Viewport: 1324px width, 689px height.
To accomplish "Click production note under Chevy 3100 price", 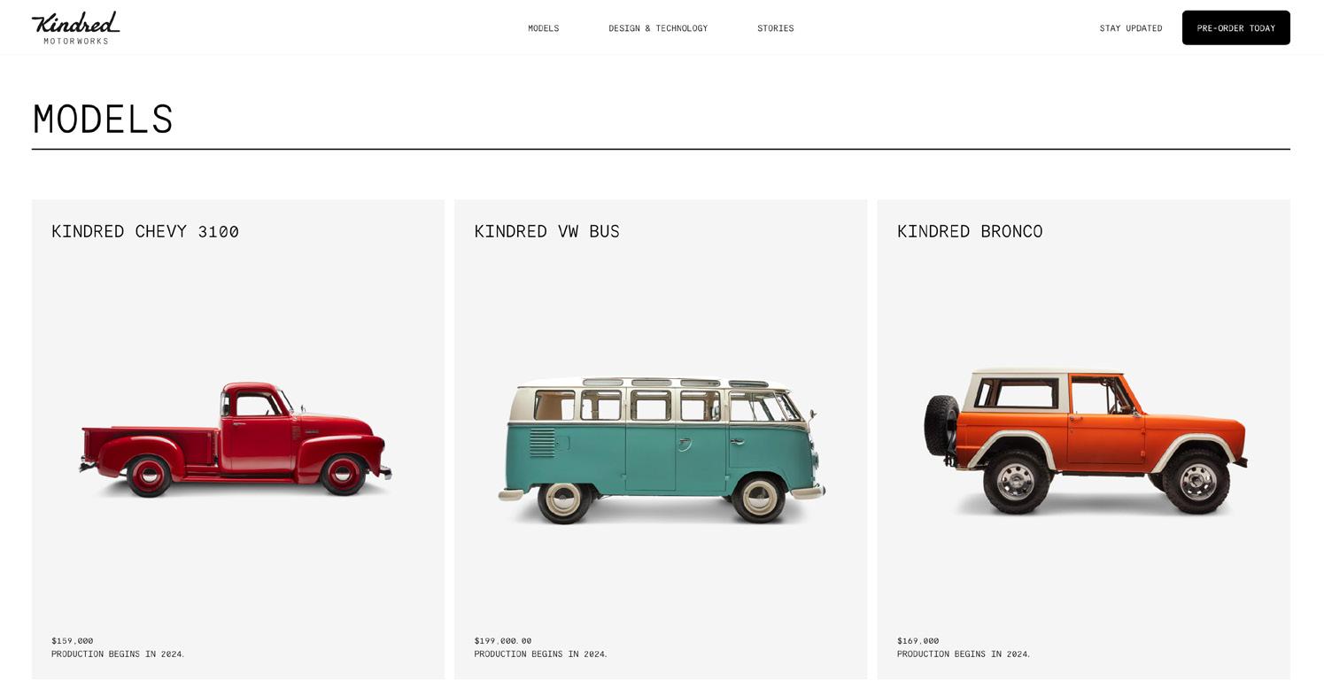I will point(118,654).
